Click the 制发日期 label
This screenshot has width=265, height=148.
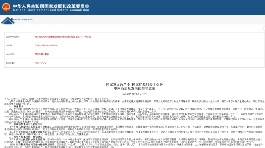11,63
